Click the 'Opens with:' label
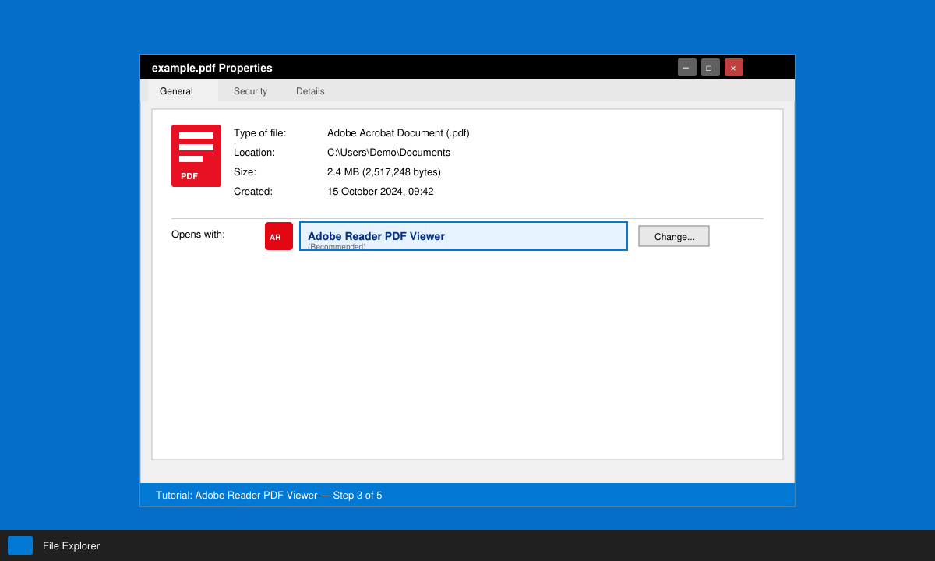 pyautogui.click(x=198, y=235)
